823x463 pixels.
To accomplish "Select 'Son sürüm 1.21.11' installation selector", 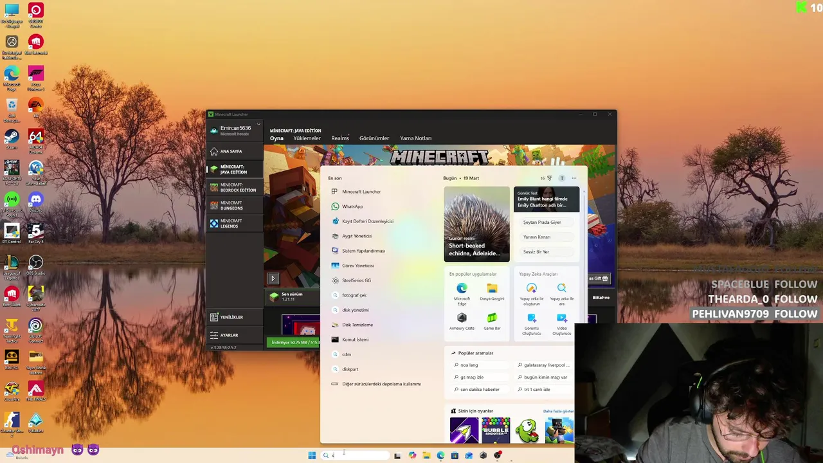I will tap(293, 296).
